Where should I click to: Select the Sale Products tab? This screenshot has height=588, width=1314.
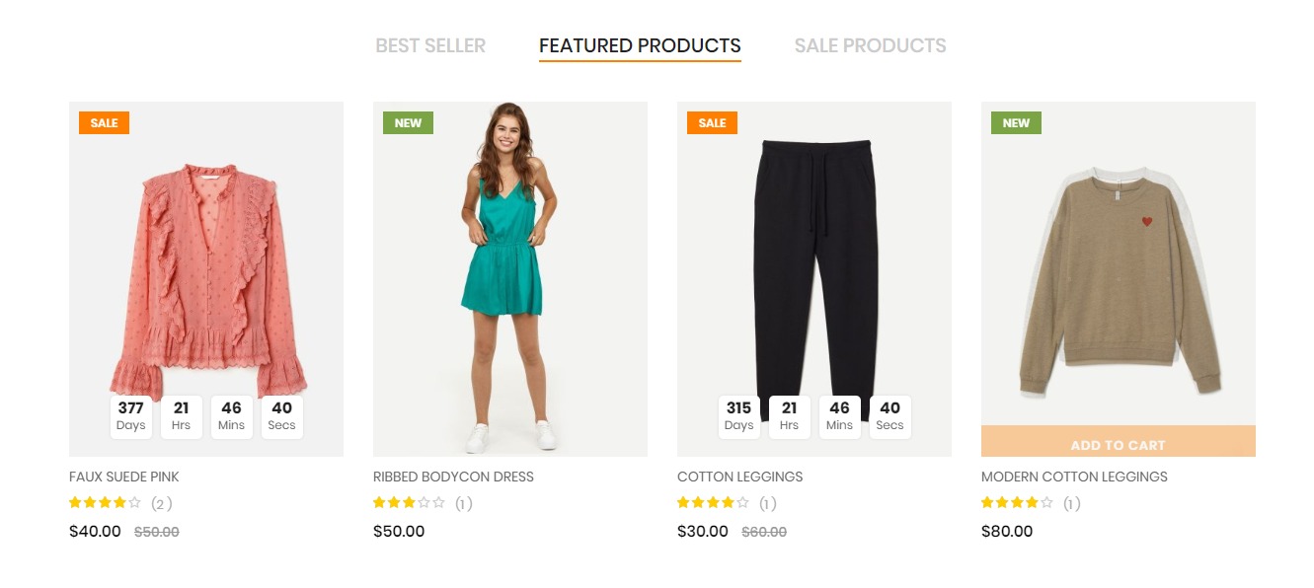pyautogui.click(x=870, y=45)
